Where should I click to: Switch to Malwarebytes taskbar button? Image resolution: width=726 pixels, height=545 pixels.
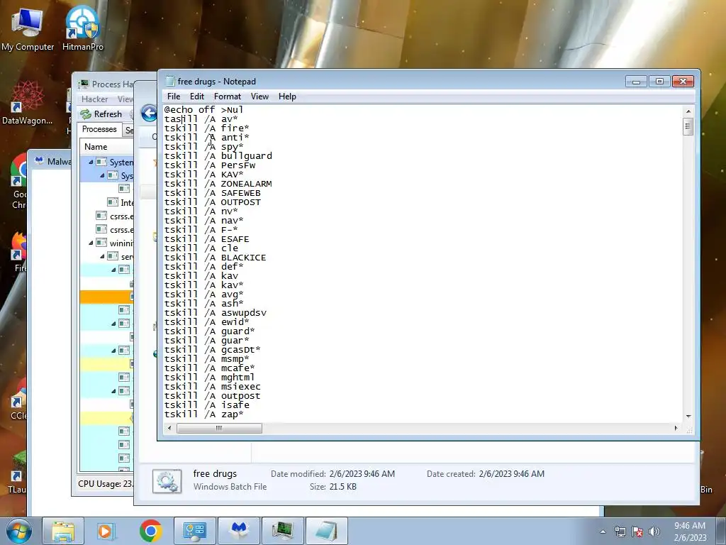239,531
